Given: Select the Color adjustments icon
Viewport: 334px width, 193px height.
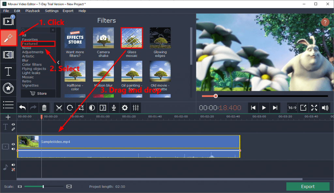Looking at the screenshot, I should coord(92,108).
